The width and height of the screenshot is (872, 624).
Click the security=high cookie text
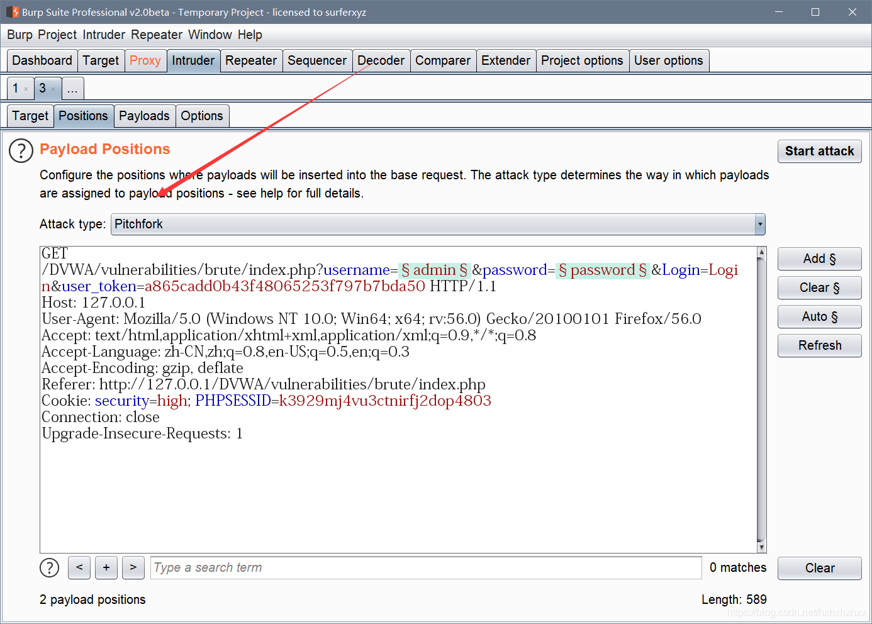(x=142, y=401)
